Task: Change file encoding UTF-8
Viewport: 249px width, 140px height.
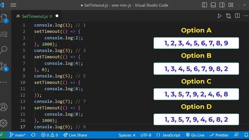Action: [x=146, y=135]
